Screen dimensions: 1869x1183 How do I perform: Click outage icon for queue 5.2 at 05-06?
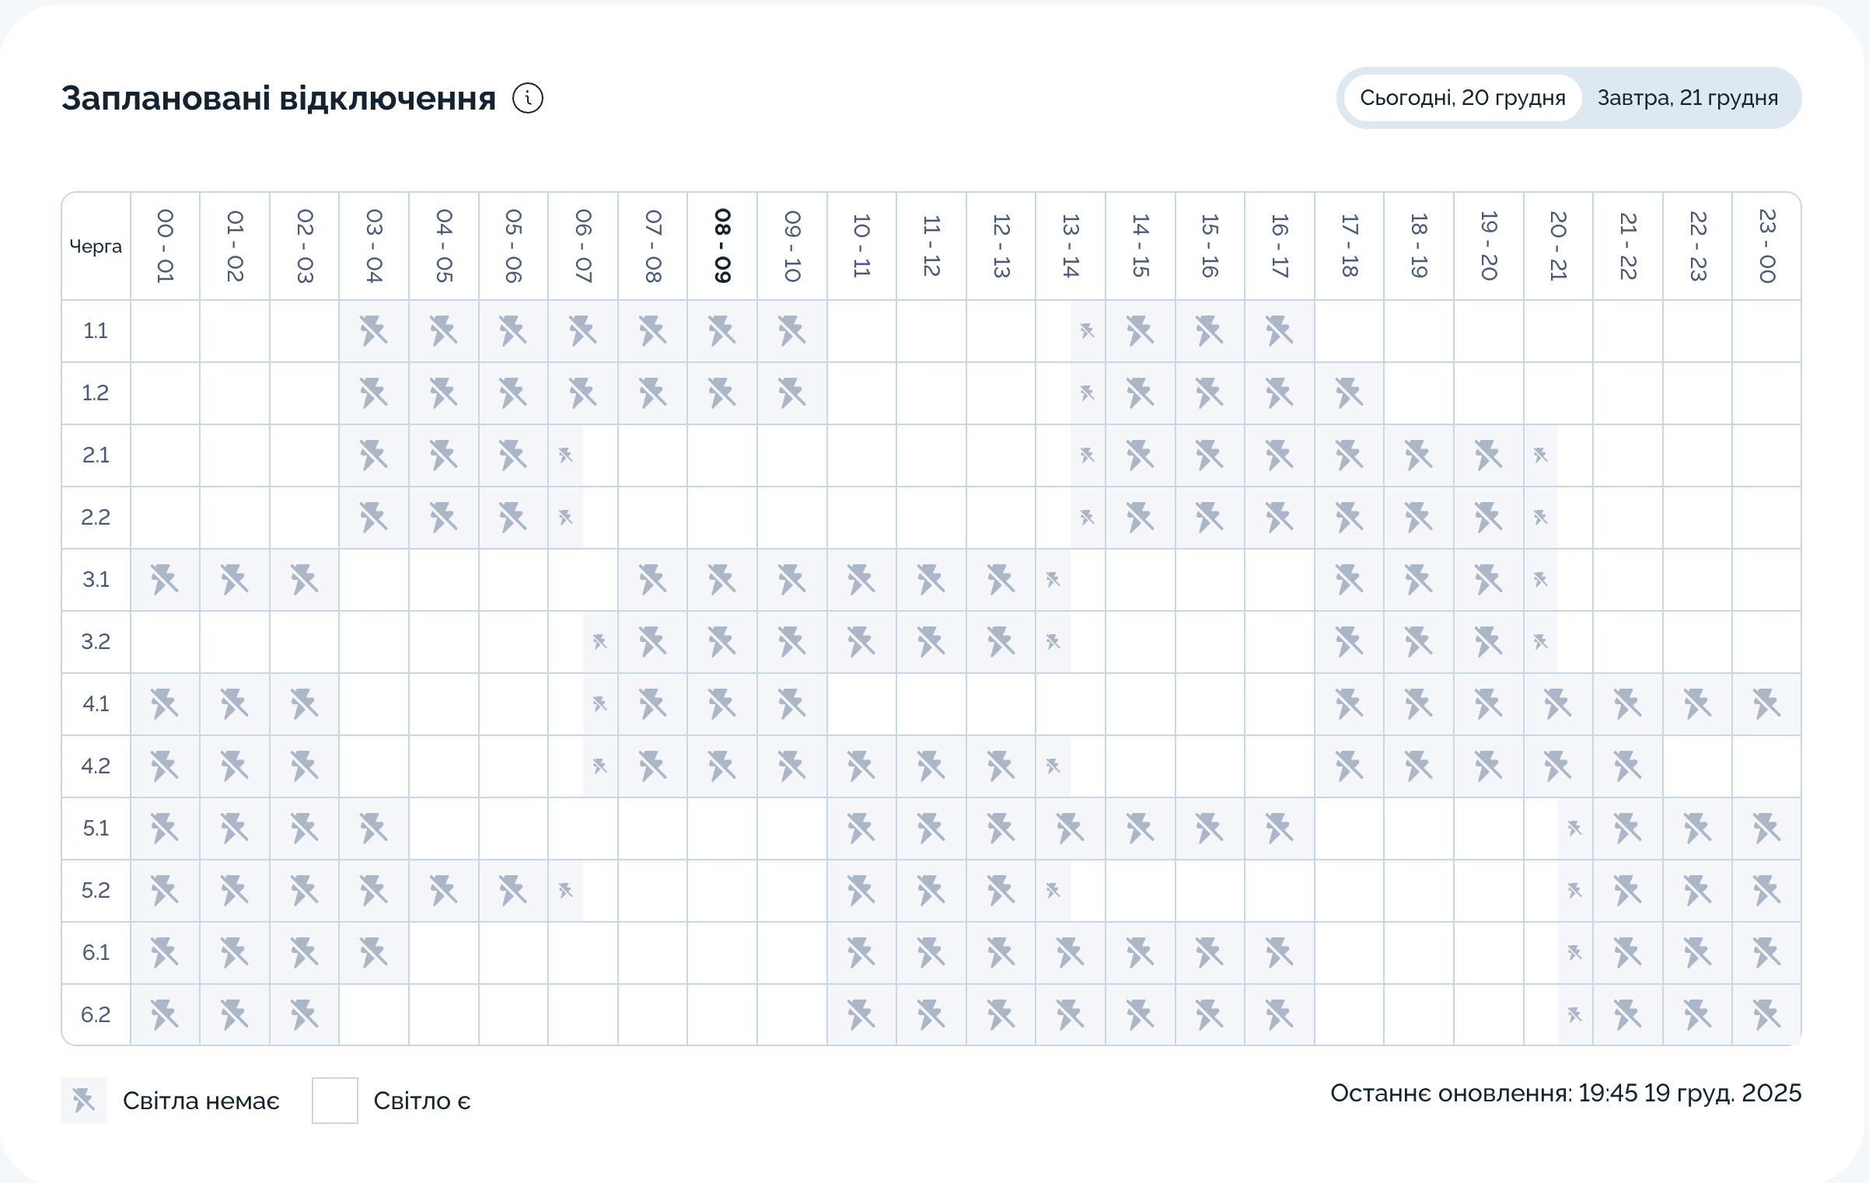pos(513,891)
